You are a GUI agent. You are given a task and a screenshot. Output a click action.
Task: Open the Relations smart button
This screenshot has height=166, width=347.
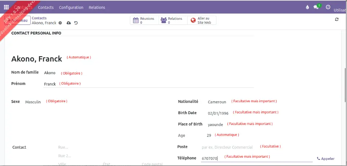coord(172,21)
